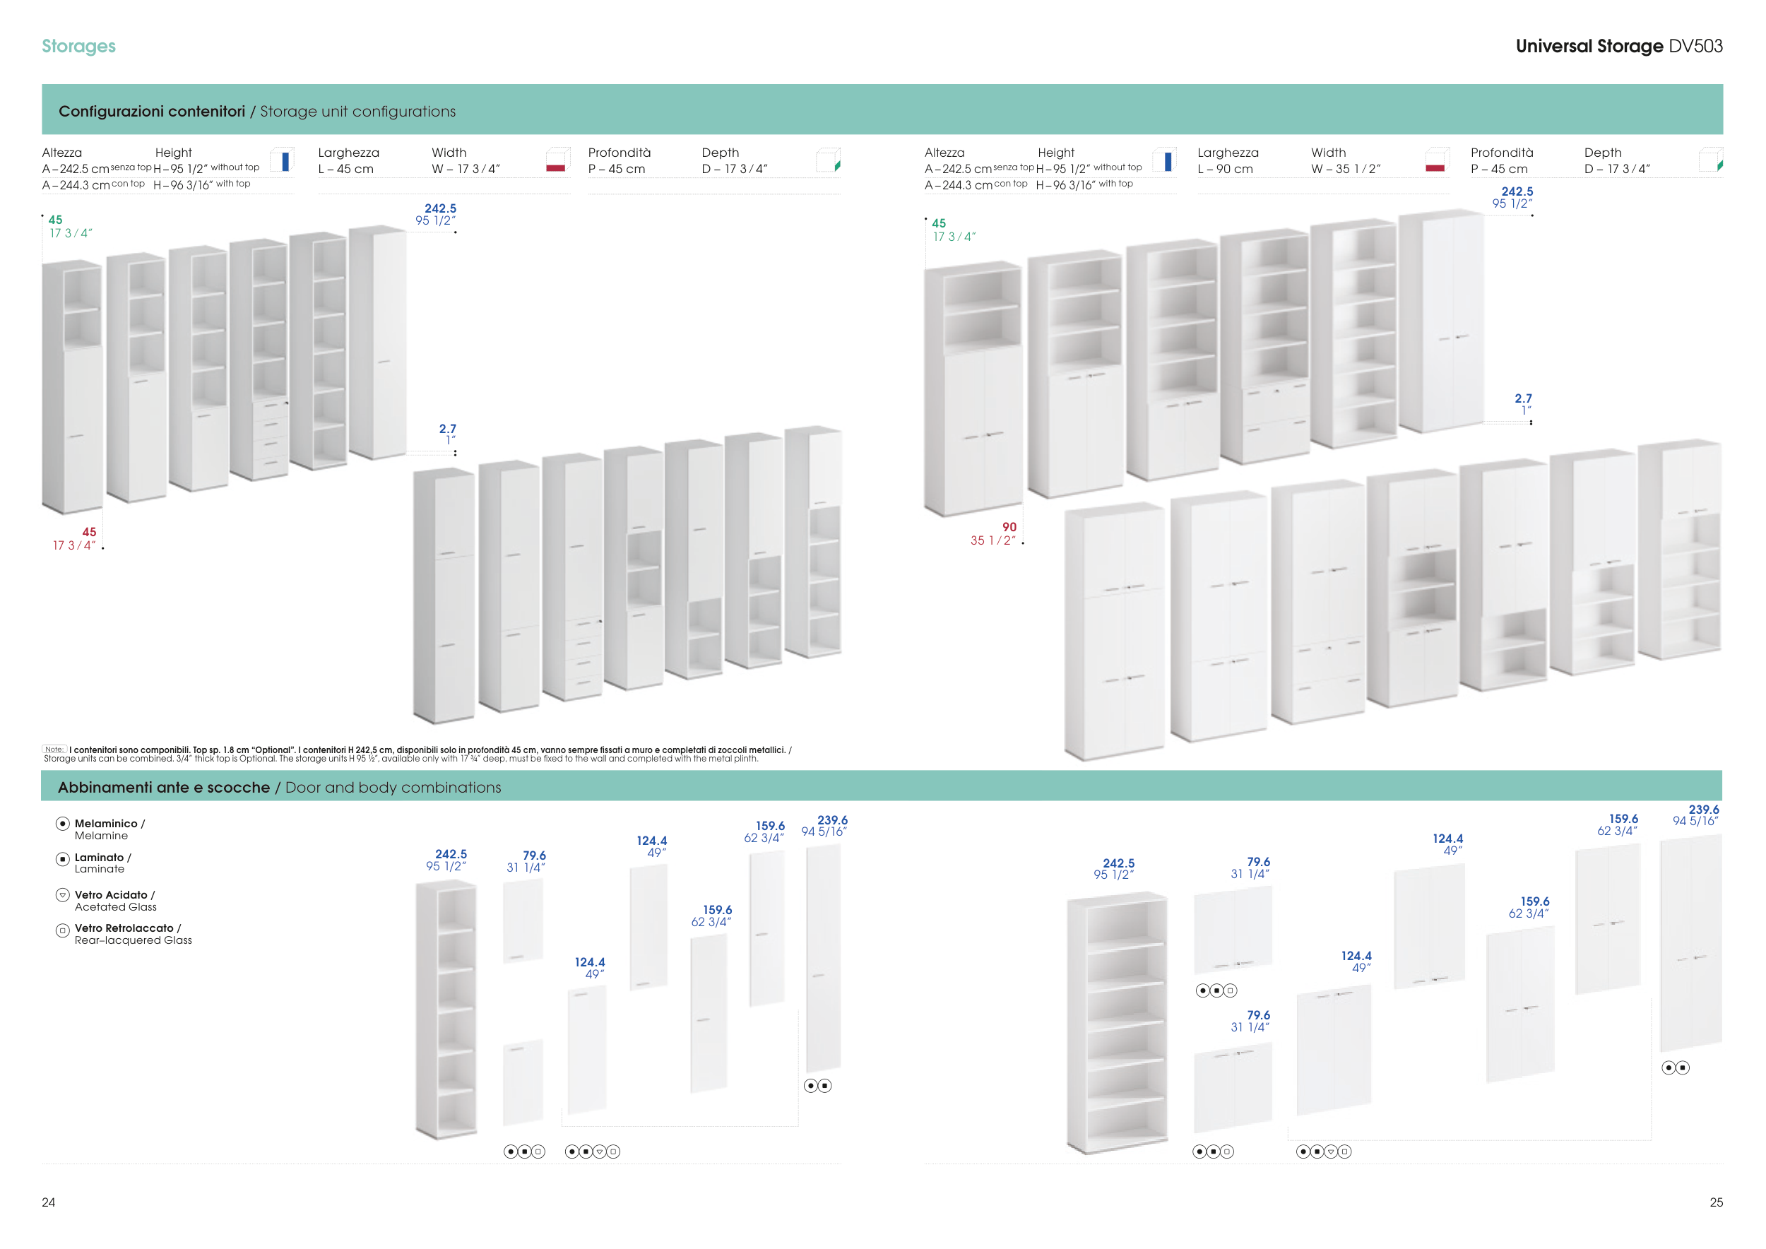Viewport: 1766px width, 1249px height.
Task: Click the Laminato legend symbol
Action: point(63,859)
